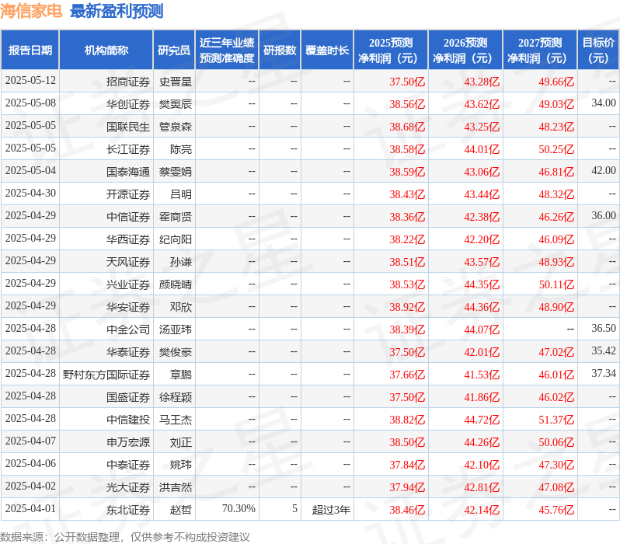Viewport: 620px width, 544px height.
Task: Click the 超过3年 coverage cell
Action: coord(330,510)
